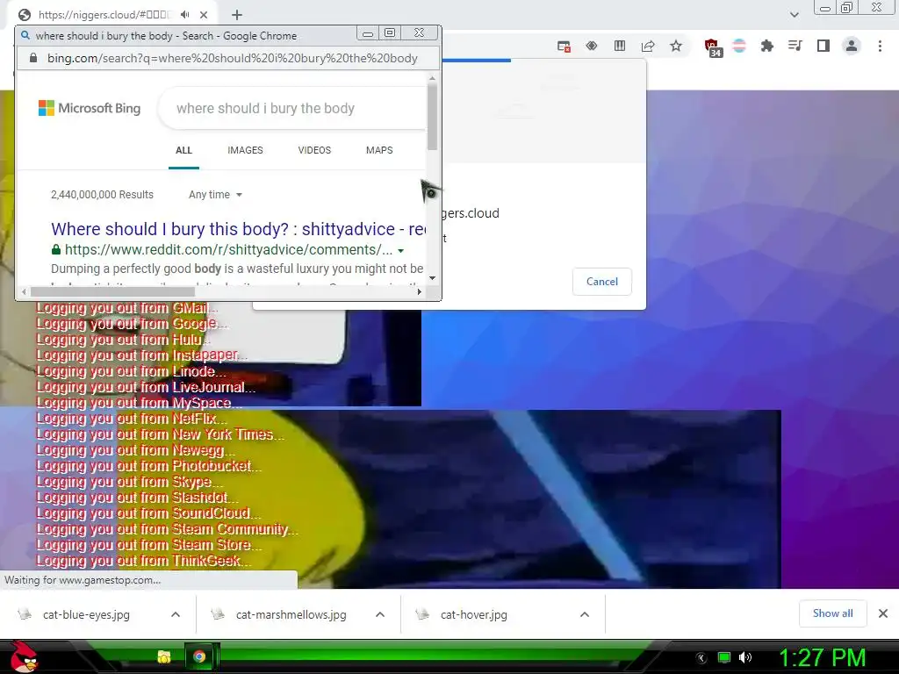Switch to the IMAGES tab

click(245, 150)
